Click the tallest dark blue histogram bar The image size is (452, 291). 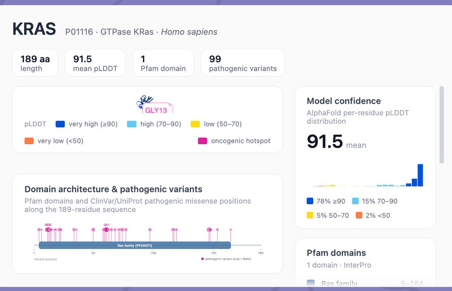click(x=420, y=175)
